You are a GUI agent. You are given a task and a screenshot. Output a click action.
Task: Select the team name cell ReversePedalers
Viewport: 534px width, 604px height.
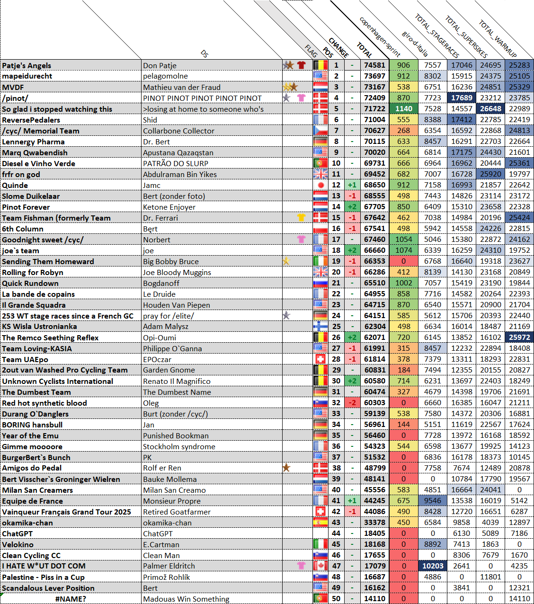click(71, 120)
